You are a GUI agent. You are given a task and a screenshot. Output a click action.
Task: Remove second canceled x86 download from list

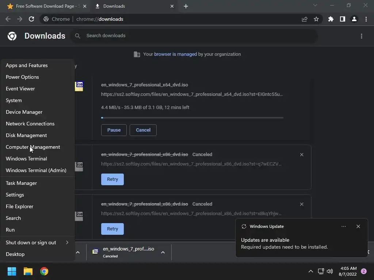(301, 204)
